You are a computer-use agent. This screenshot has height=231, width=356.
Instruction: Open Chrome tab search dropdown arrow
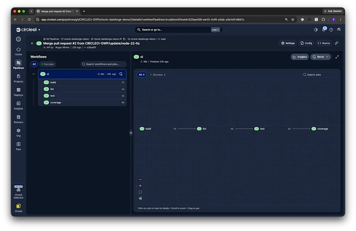coord(31,11)
